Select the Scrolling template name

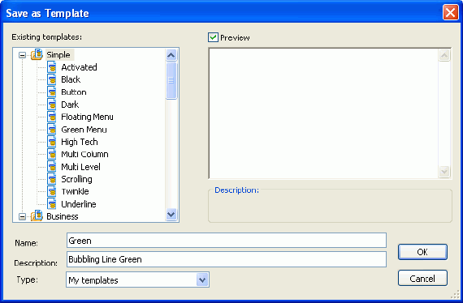77,179
